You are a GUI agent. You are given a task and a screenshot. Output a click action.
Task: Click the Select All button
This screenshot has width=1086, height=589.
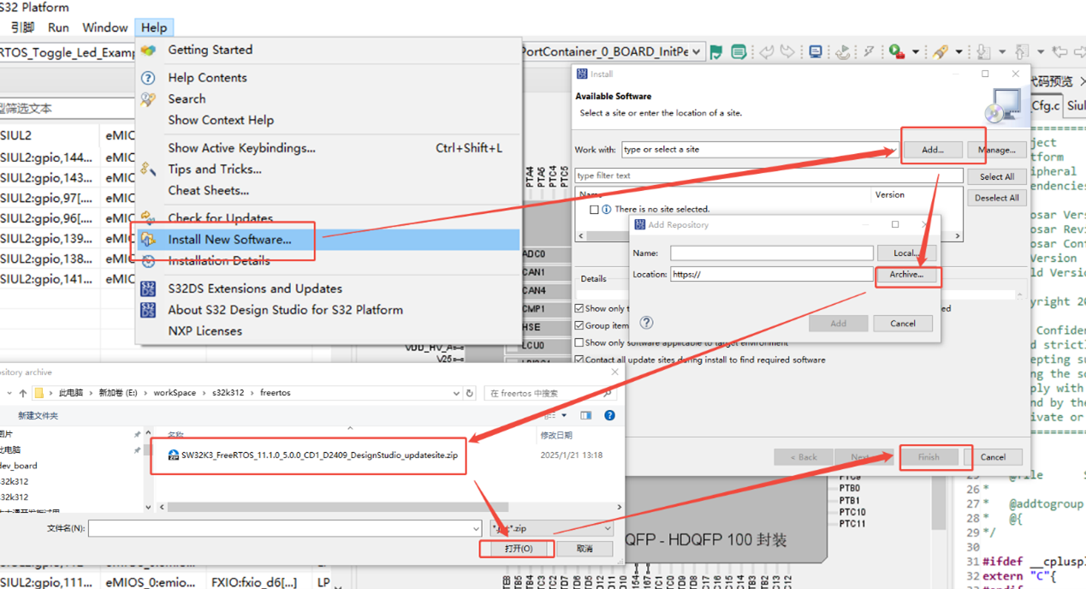[996, 176]
